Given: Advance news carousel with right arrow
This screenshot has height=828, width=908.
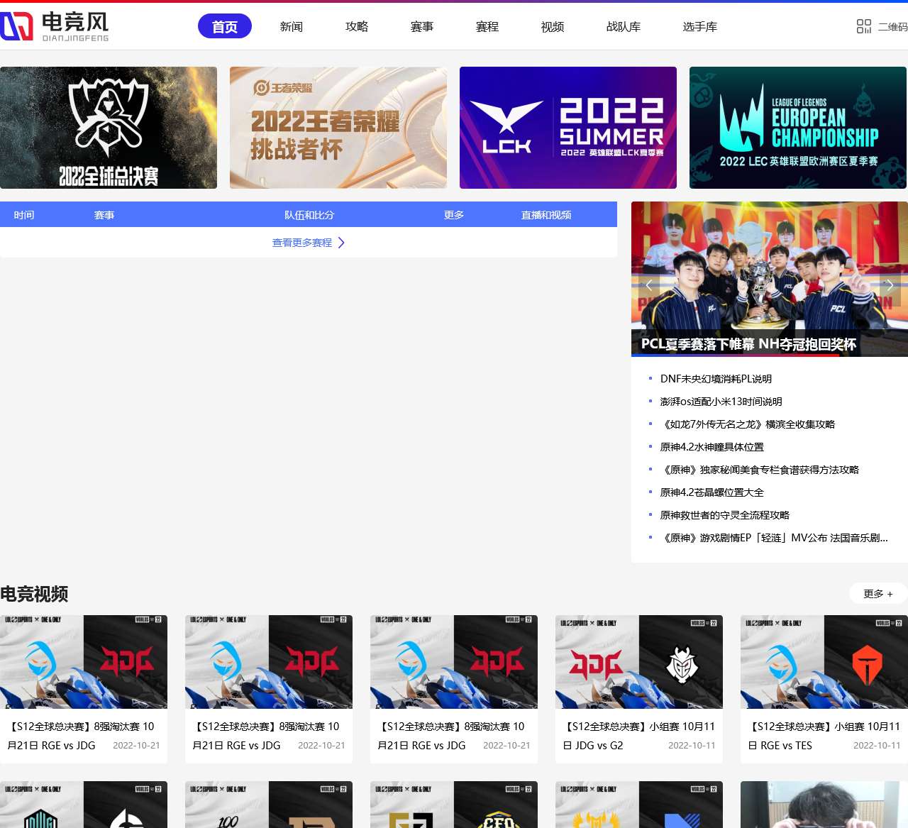Looking at the screenshot, I should point(890,285).
